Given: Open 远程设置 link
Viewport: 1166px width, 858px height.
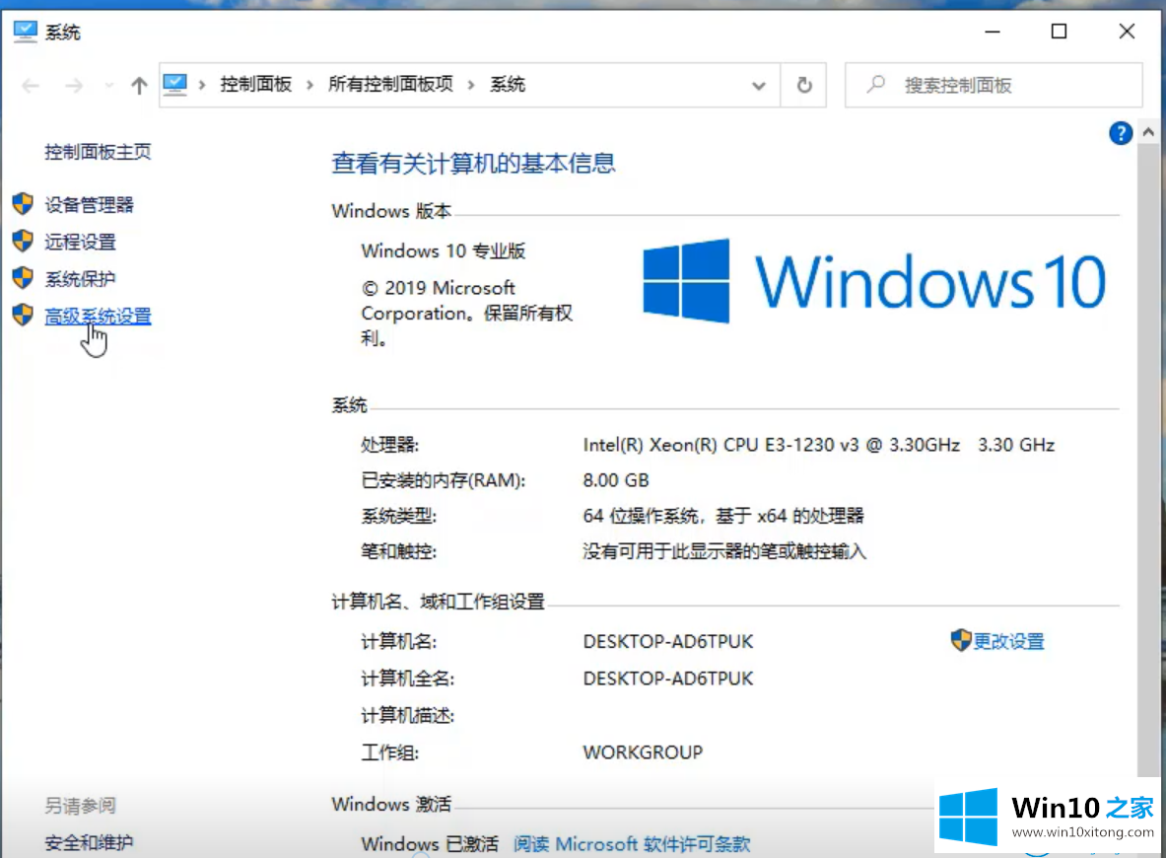Looking at the screenshot, I should click(x=80, y=242).
